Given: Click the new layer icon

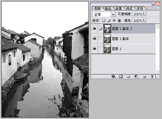Looking at the screenshot, I should [144, 77].
